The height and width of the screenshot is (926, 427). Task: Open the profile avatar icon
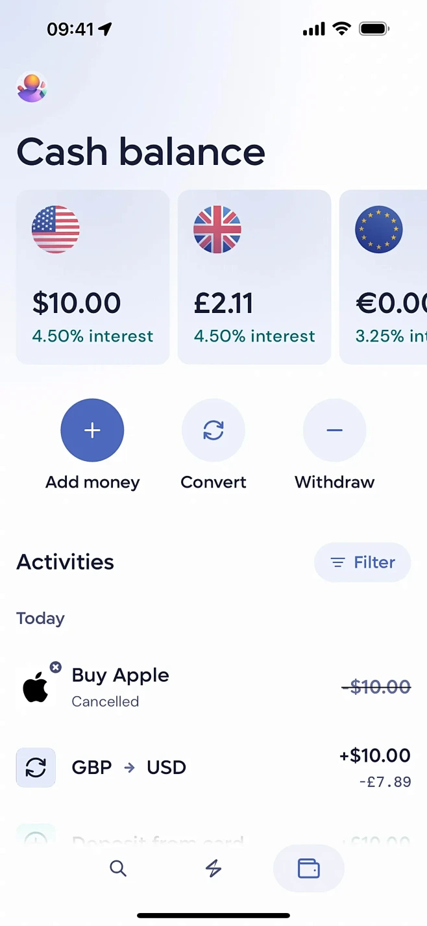point(32,87)
